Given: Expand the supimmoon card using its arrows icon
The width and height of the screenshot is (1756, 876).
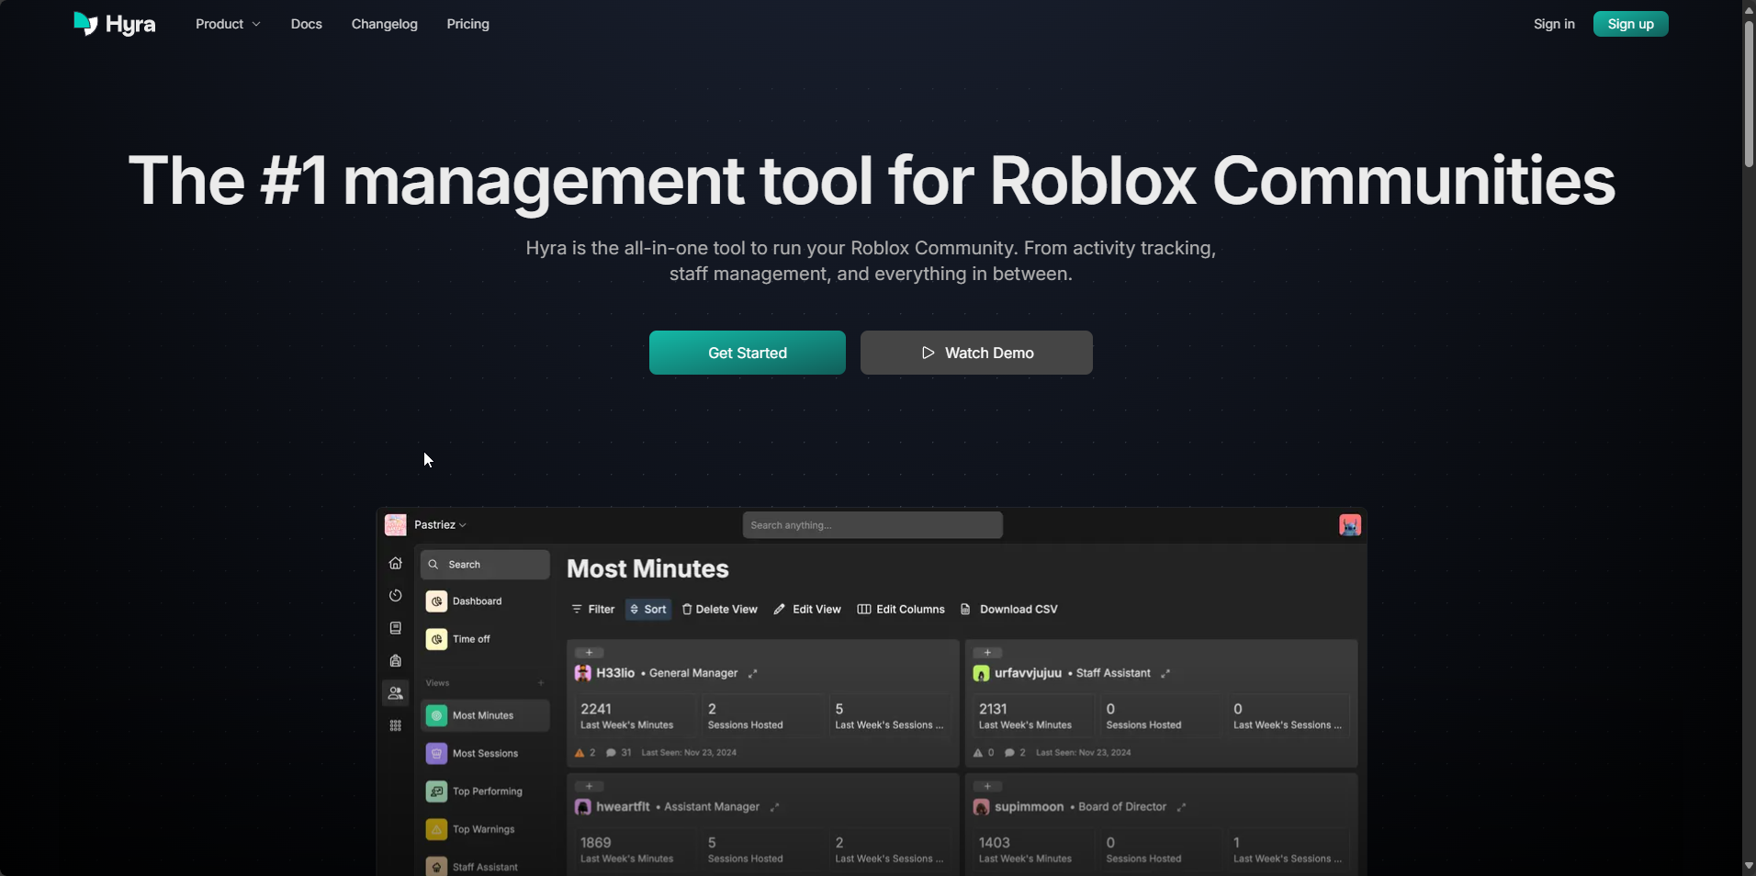Looking at the screenshot, I should coord(1181,807).
